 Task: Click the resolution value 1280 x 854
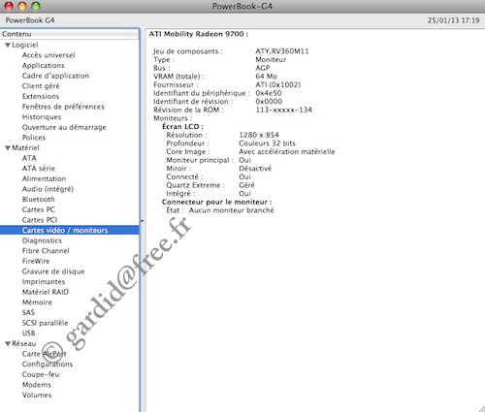pos(259,135)
